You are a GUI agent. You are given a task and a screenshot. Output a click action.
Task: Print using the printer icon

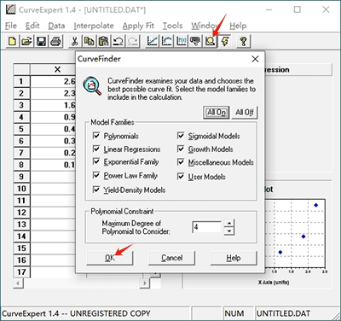(x=55, y=42)
